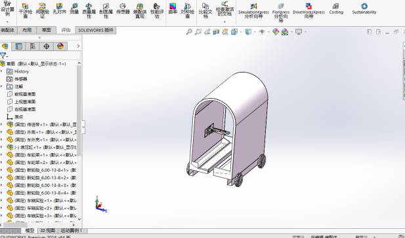Viewport: 405px width, 238px height.
Task: Launch SimulationXpress analysis wizard
Action: 253,11
